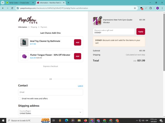Add Flutter Tongue Flower vibrator
The height and width of the screenshot is (123, 165).
tap(77, 56)
